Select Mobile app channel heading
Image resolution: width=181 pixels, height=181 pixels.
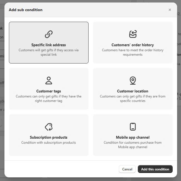(x=133, y=137)
